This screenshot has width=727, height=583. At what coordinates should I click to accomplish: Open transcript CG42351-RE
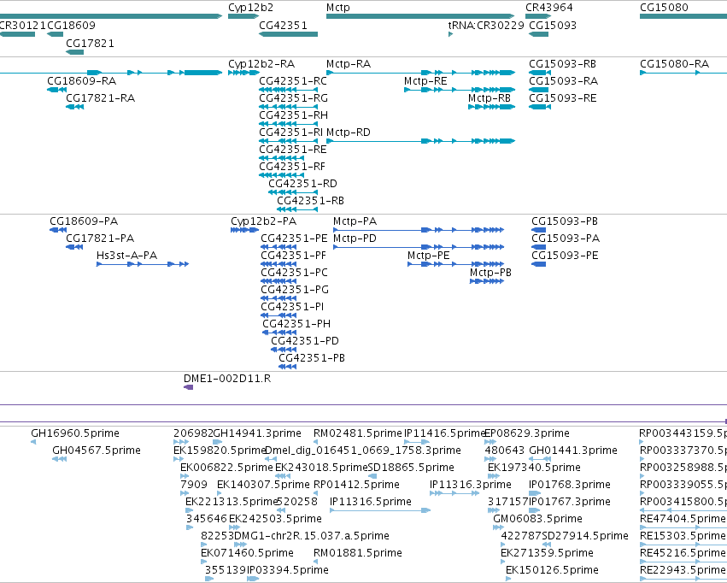[x=293, y=150]
